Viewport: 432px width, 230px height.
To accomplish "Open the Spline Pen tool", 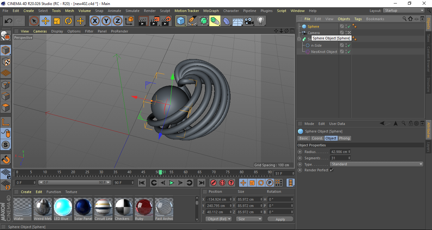I will (x=192, y=21).
